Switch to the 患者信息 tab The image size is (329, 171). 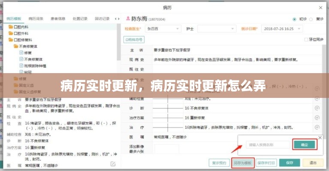click(58, 19)
